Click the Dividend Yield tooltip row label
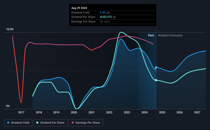 (80, 13)
